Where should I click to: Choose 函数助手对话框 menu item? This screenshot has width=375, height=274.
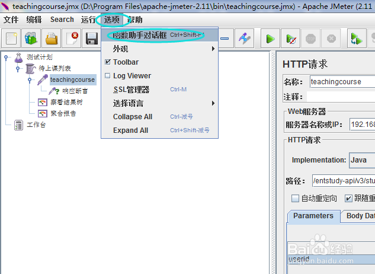pos(159,35)
